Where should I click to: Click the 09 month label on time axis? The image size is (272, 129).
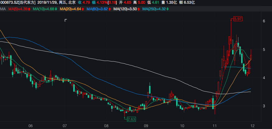pyautogui.click(x=145, y=126)
